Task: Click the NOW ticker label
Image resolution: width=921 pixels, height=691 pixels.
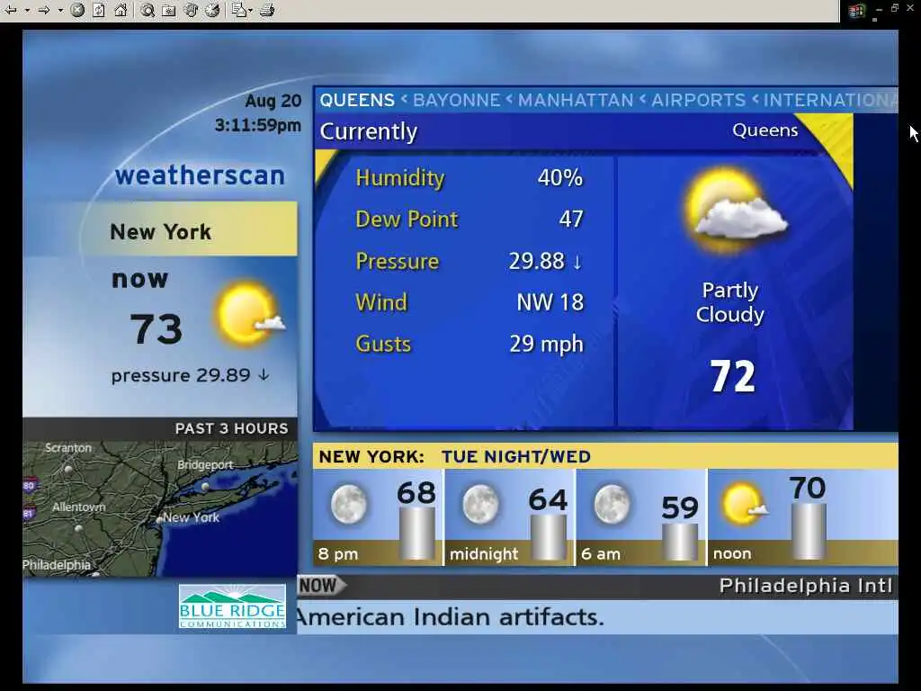Action: (322, 586)
